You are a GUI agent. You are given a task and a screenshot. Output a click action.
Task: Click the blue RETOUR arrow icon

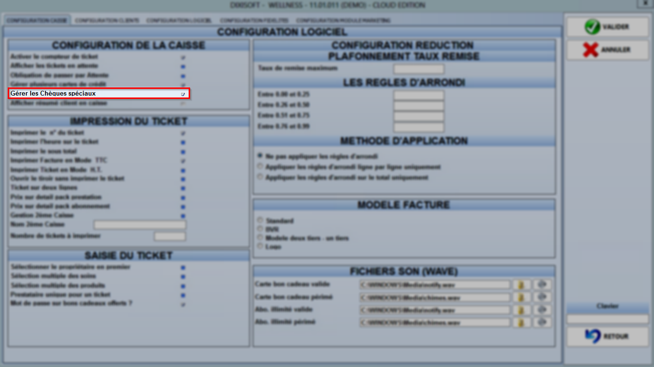pos(592,336)
